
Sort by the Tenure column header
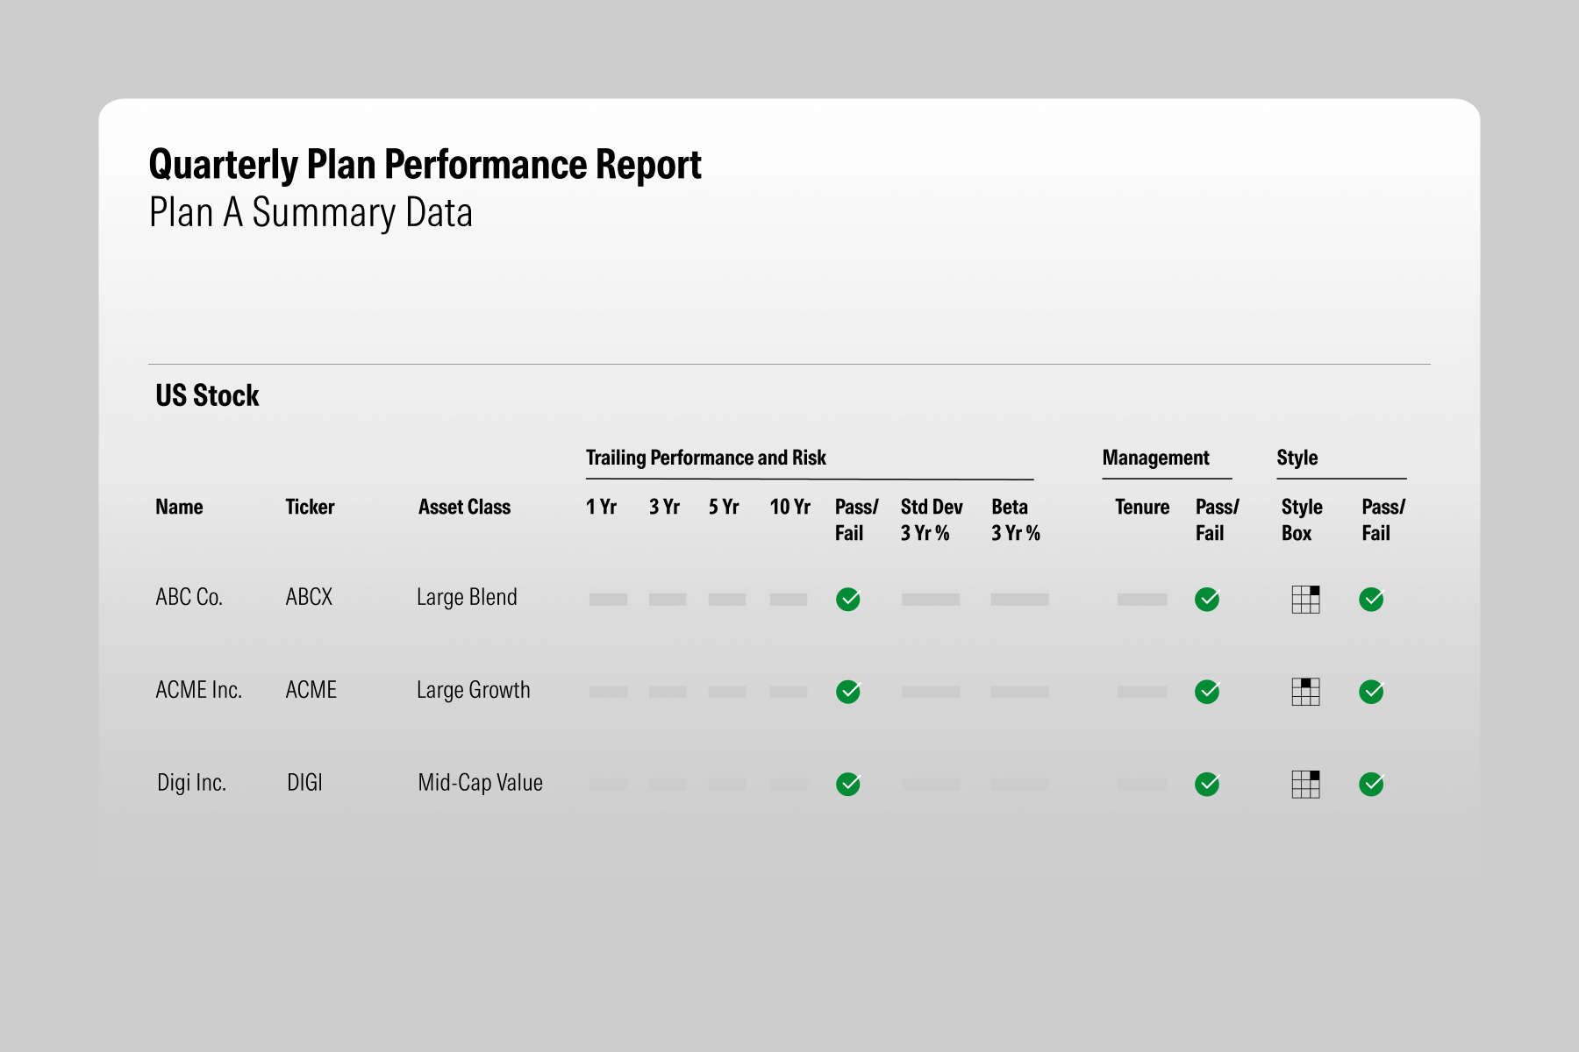1141,507
